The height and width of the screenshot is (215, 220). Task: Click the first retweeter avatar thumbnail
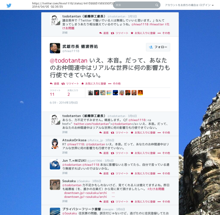tap(90, 93)
